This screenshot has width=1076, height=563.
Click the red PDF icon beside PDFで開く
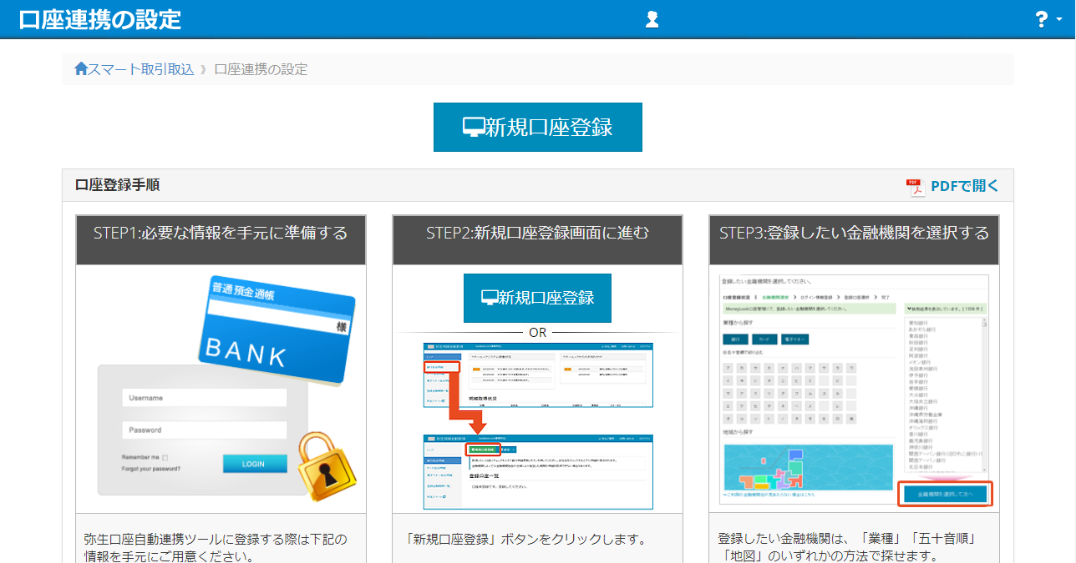[x=915, y=185]
